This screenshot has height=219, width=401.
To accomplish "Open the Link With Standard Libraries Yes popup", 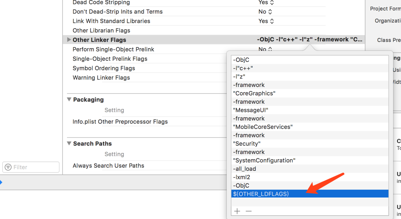I will click(266, 21).
